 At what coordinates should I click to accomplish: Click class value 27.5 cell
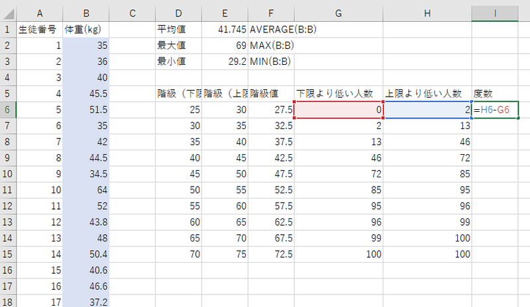click(271, 110)
